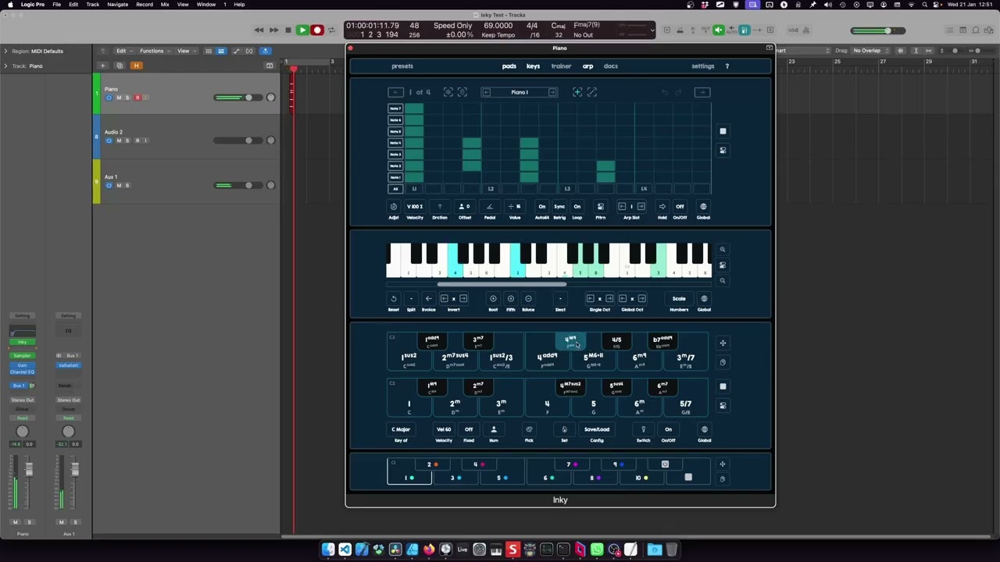Mute the Piano track
The width and height of the screenshot is (1000, 562).
tap(119, 98)
